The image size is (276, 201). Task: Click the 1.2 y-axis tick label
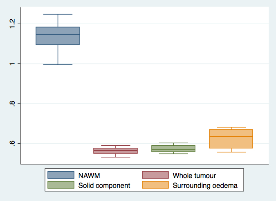pos(12,24)
